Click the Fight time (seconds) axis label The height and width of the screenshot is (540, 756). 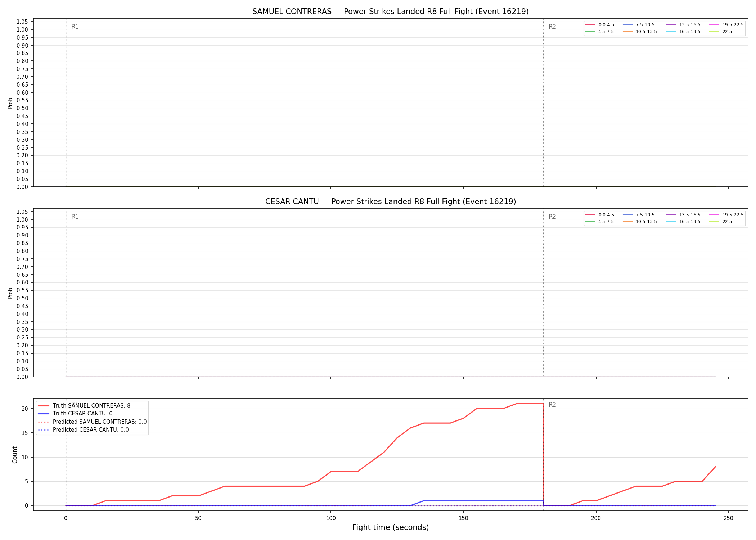click(x=391, y=527)
